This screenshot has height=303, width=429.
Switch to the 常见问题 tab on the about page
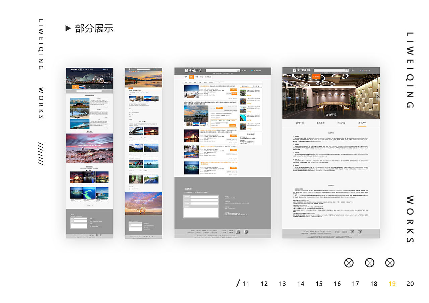[x=341, y=123]
